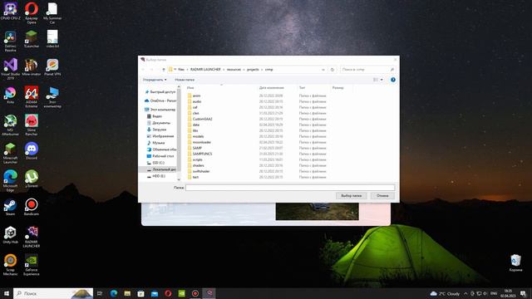Open the Planet VPN desktop shortcut

pos(52,66)
